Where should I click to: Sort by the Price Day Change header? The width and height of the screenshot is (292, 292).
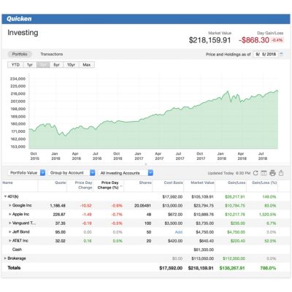(83, 185)
